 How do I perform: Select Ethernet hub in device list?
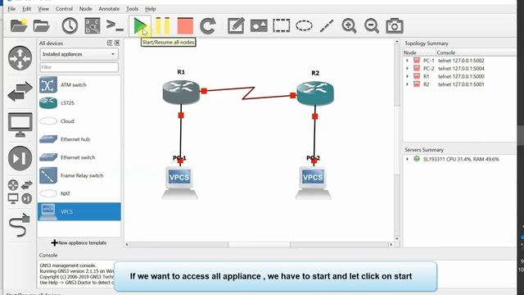(x=79, y=139)
